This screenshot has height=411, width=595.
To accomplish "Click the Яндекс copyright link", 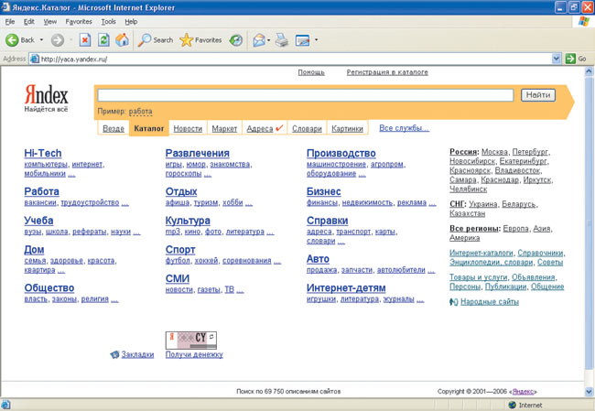I will click(523, 392).
